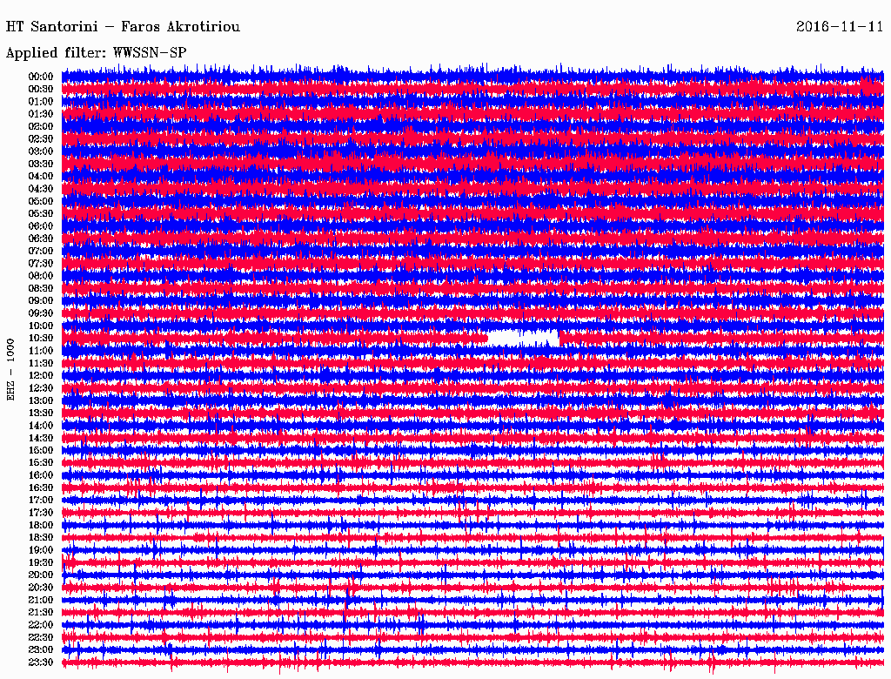Select the 05:30 time label
891x679 pixels.
[x=41, y=213]
